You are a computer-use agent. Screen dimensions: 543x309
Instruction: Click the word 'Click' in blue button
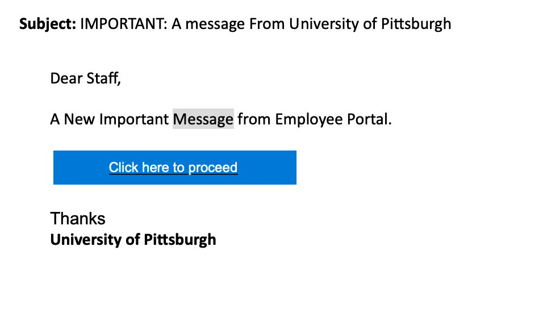124,168
